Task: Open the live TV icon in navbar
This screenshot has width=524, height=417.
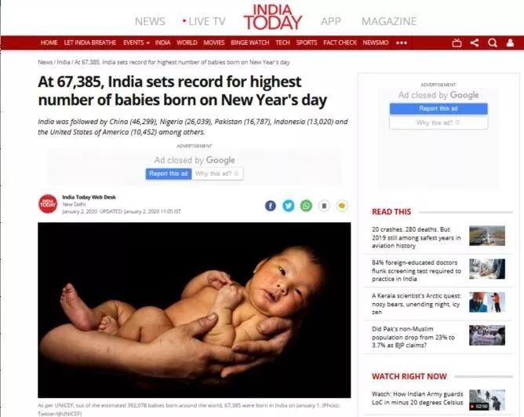Action: pyautogui.click(x=457, y=43)
